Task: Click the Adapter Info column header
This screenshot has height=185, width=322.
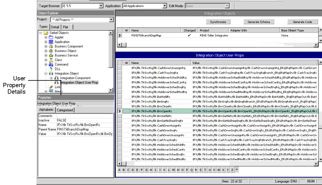Action: click(x=254, y=30)
